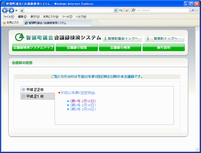Image resolution: width=201 pixels, height=153 pixels.
Task: Open a new blank tab
Action: [x=95, y=23]
